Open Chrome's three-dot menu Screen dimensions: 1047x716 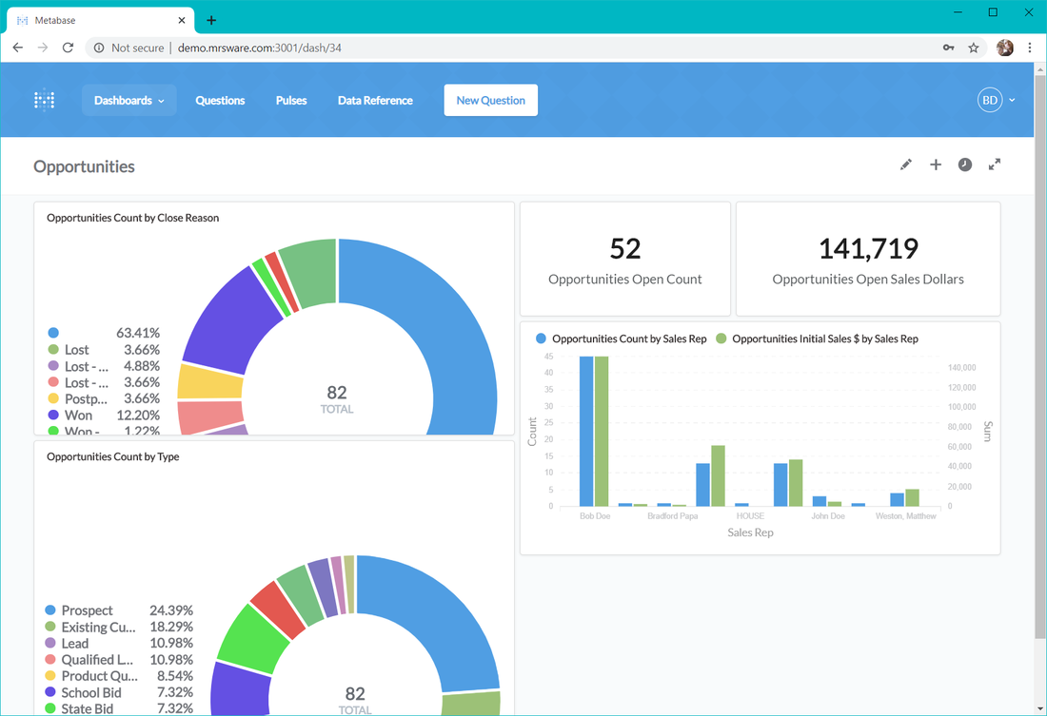click(x=1030, y=48)
